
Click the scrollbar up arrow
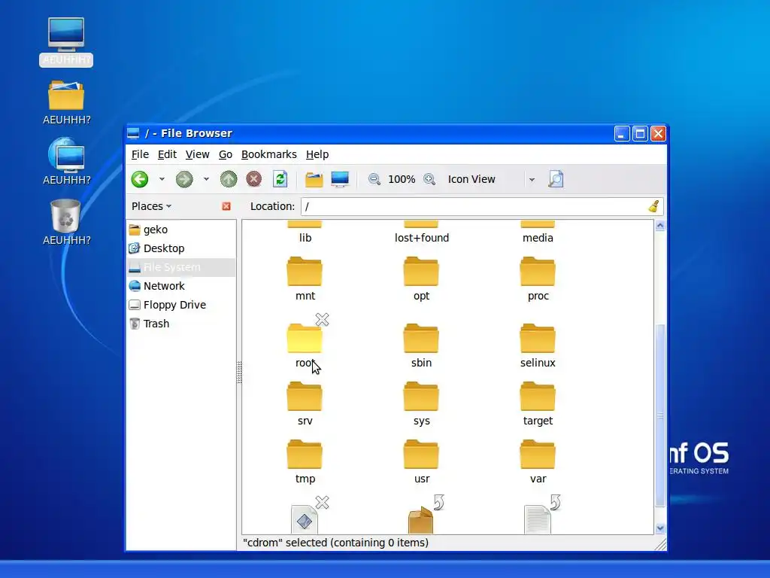pos(660,226)
